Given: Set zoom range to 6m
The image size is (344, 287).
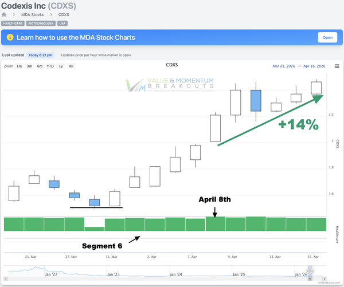Looking at the screenshot, I should (x=40, y=66).
